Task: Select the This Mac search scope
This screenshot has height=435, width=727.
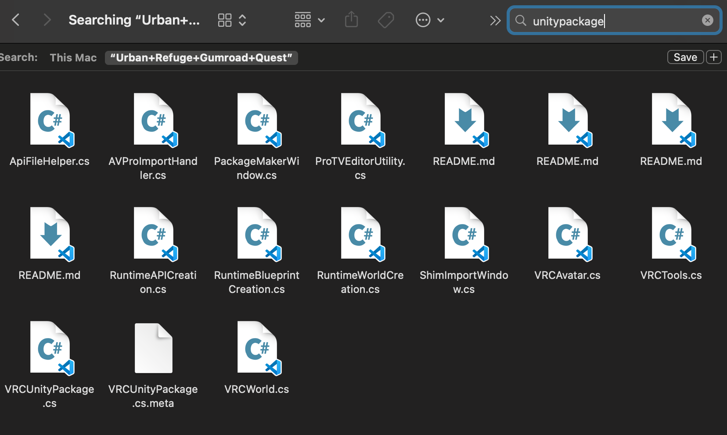Action: click(x=73, y=57)
